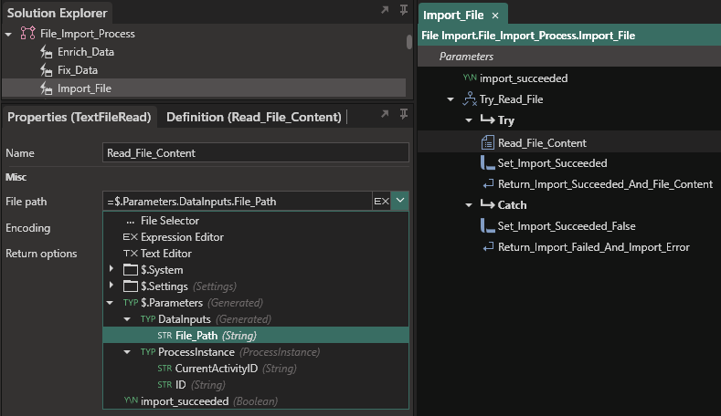The image size is (721, 416).
Task: Click the EX expression button in File path
Action: coord(381,201)
